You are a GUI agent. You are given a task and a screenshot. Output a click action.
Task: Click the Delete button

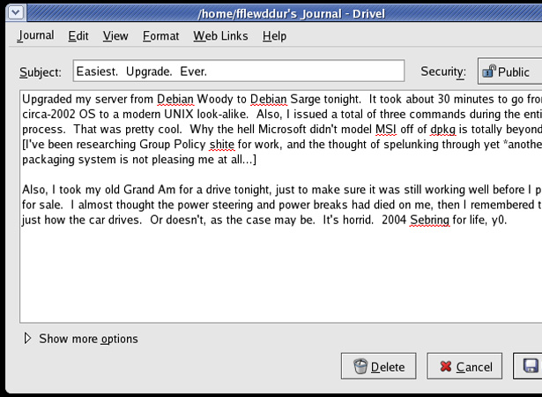click(x=378, y=366)
